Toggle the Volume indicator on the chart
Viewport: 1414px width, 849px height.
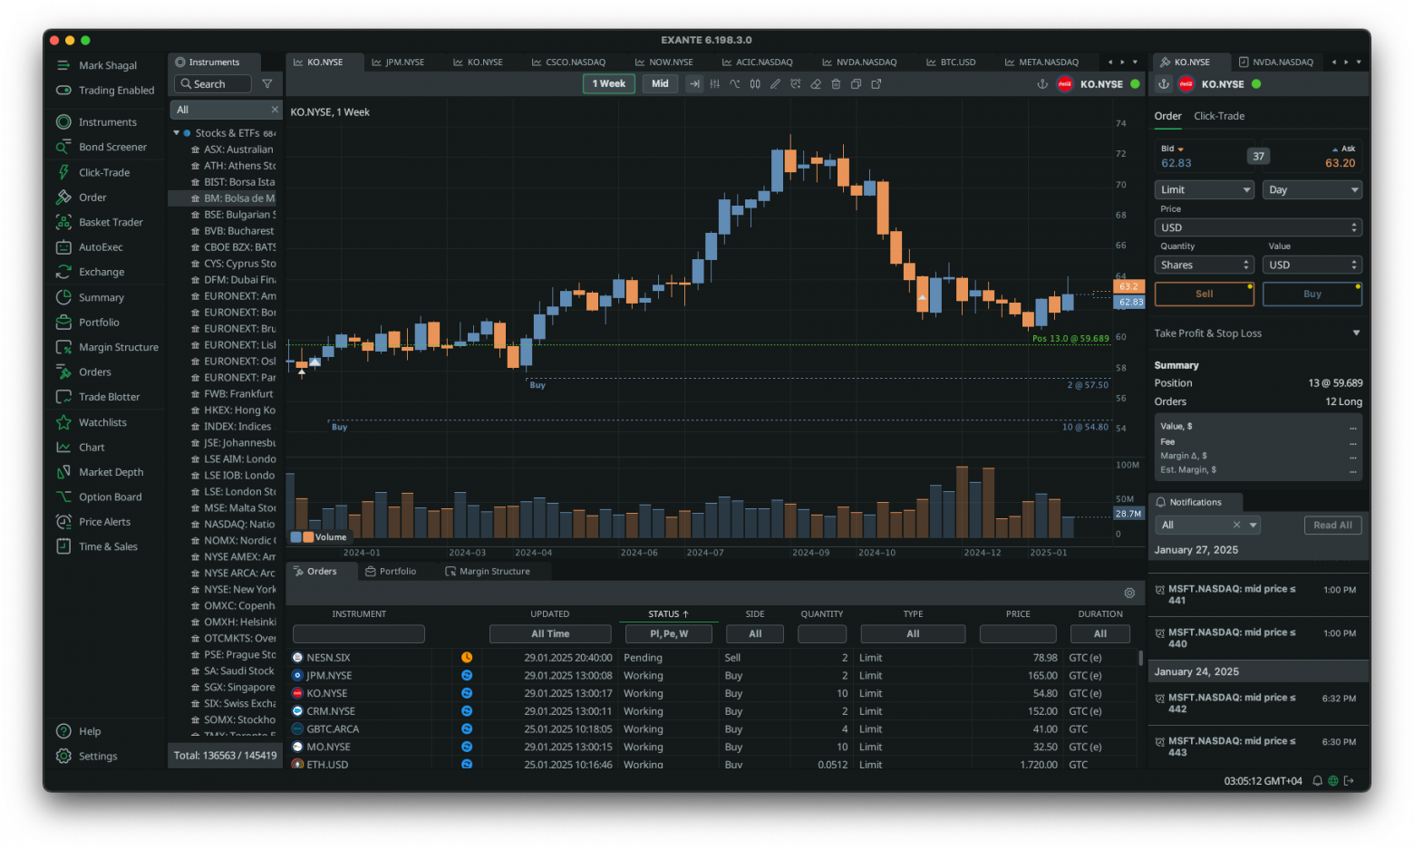click(318, 537)
